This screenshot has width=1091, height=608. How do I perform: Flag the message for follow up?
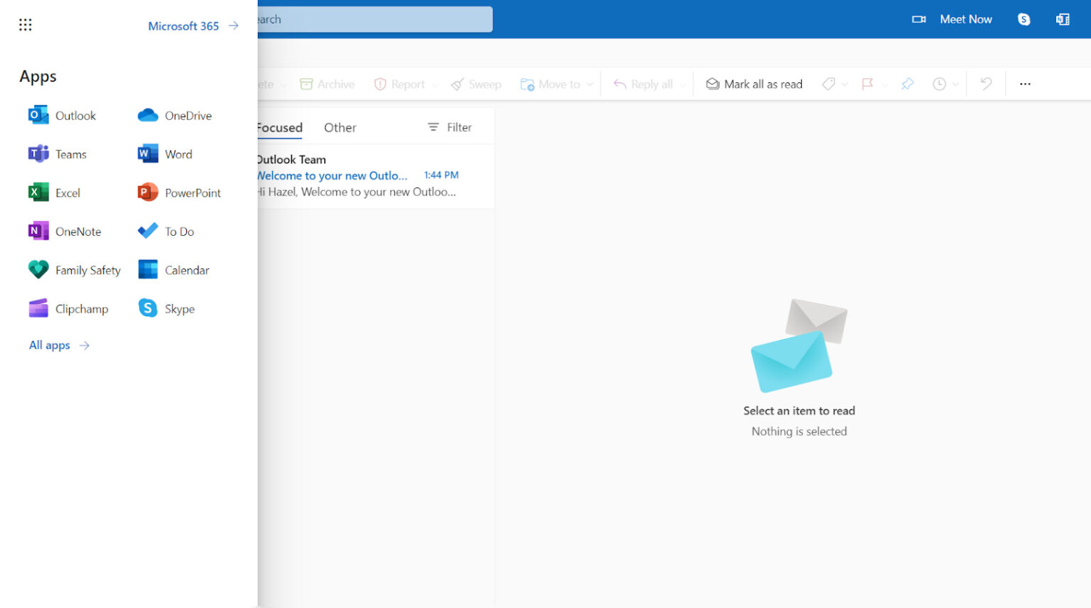click(867, 83)
